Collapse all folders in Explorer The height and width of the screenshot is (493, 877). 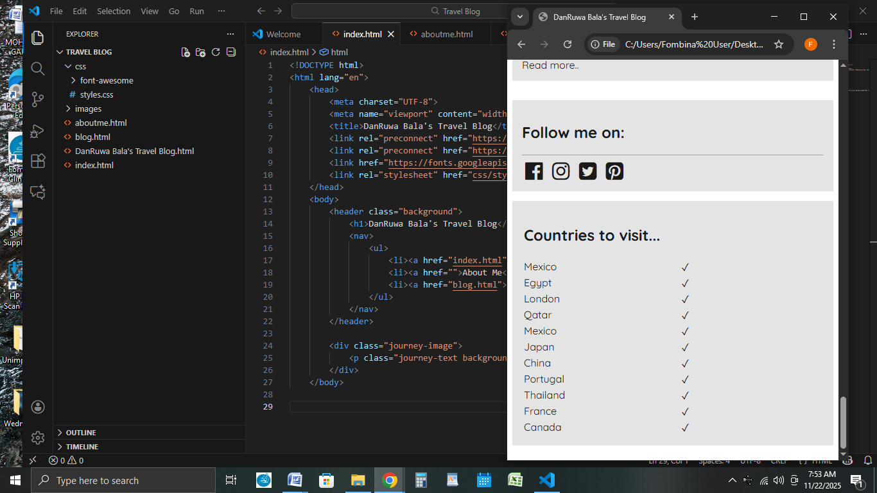pyautogui.click(x=231, y=52)
